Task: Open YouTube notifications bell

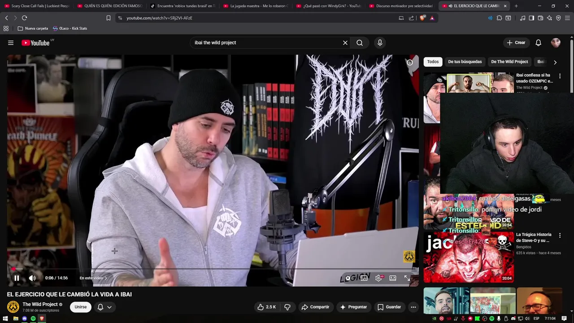Action: [538, 43]
